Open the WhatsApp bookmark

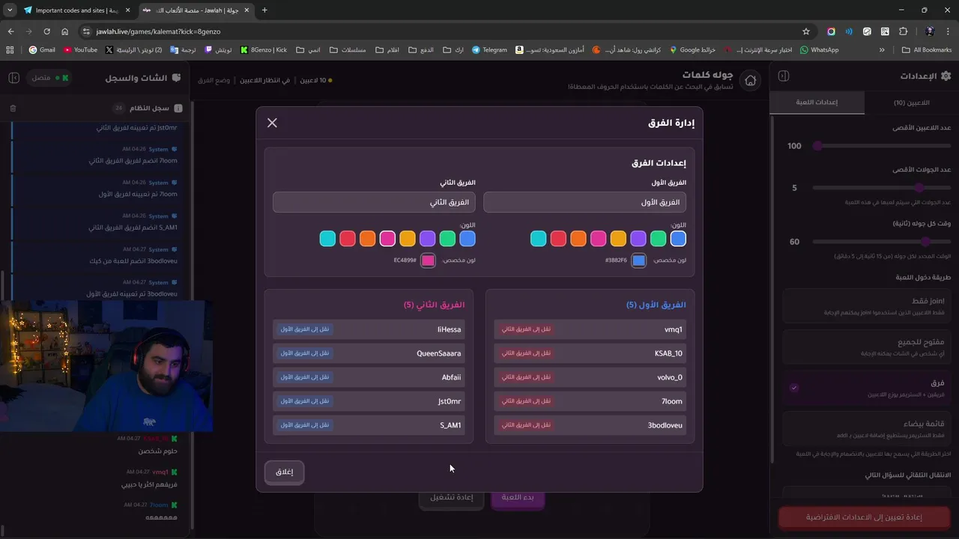(x=819, y=50)
